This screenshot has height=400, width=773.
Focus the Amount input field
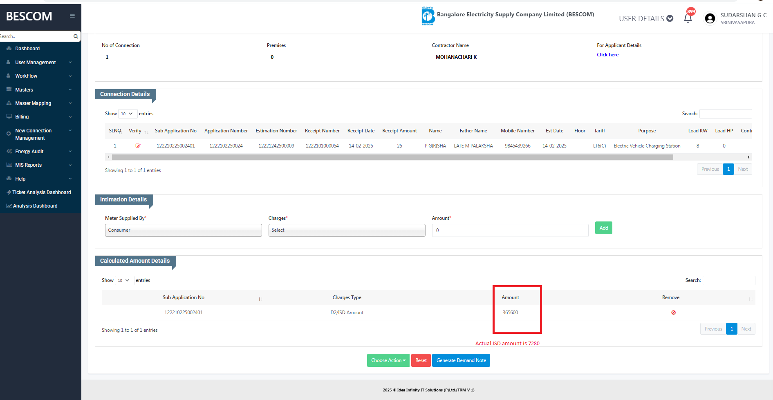510,230
